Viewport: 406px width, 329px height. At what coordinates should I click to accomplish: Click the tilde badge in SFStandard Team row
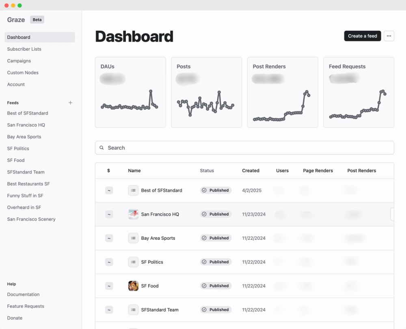[x=109, y=310]
